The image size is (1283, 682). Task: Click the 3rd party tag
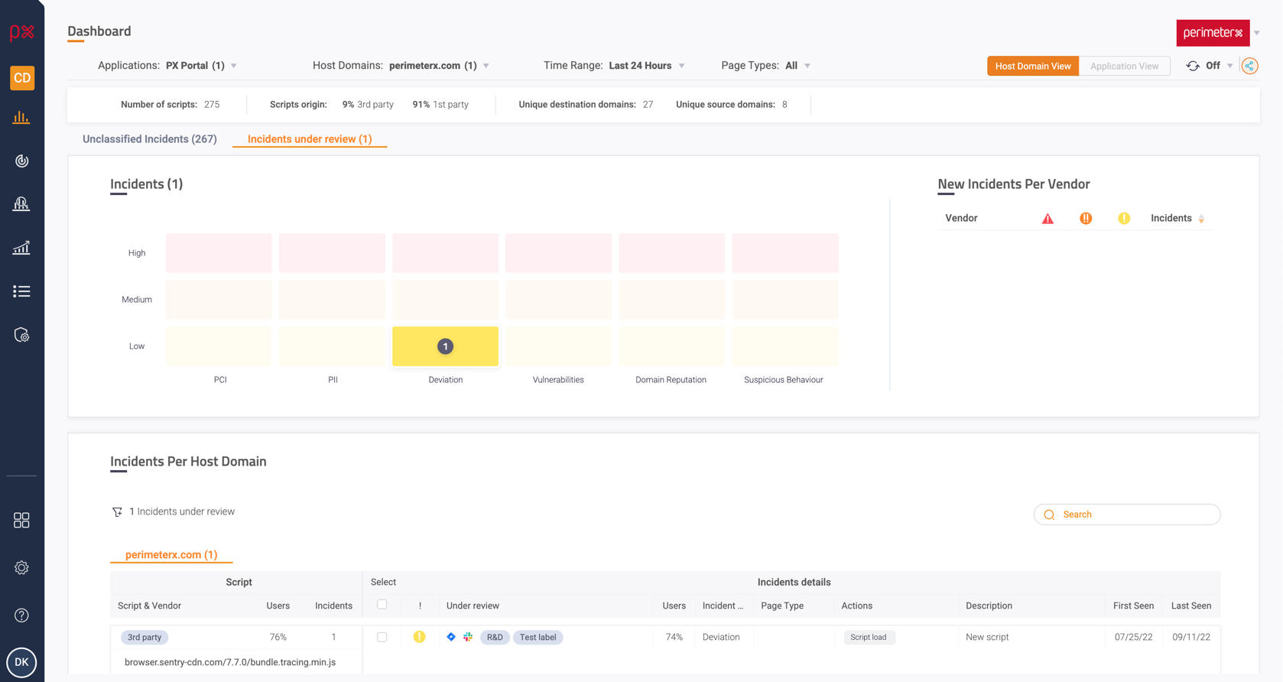(145, 637)
